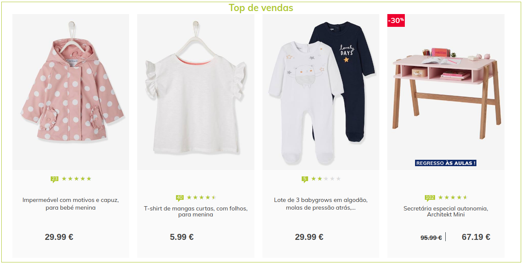
Task: Click the 67.19 € sale price
Action: tap(476, 237)
